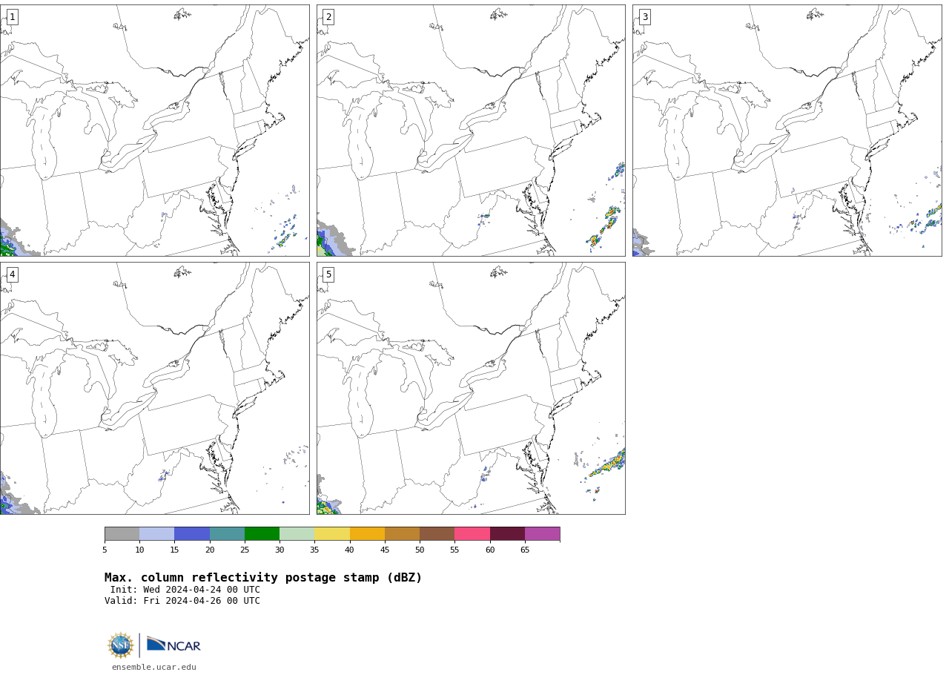Select the gray 5-10 dBZ swatch
This screenshot has width=949, height=675.
click(122, 534)
